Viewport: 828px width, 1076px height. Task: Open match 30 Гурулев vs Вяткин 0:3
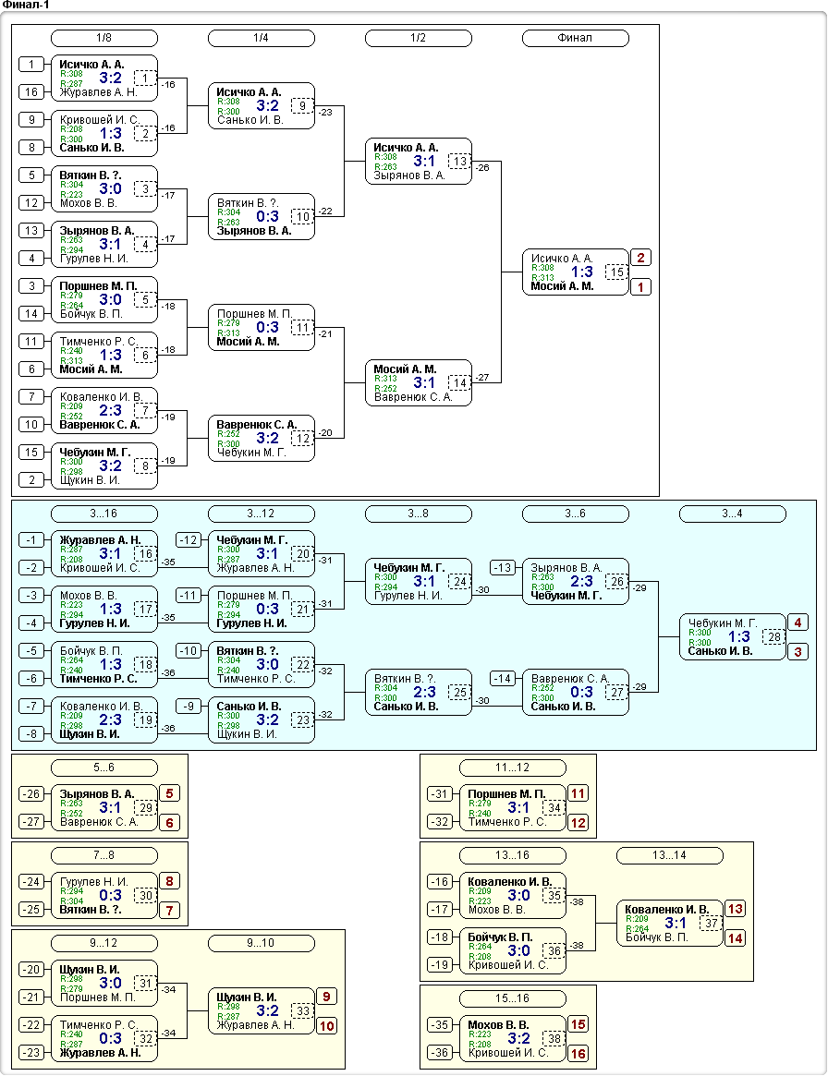[x=104, y=896]
